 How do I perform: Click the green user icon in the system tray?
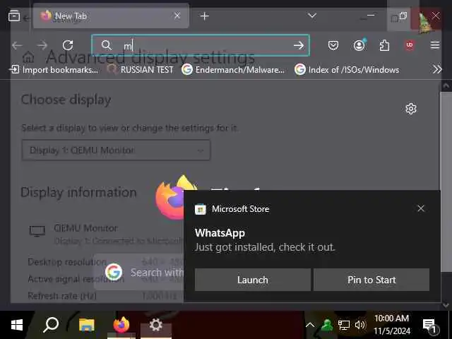pyautogui.click(x=327, y=325)
